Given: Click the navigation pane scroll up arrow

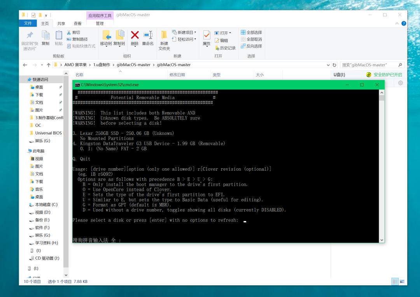Looking at the screenshot, I should (66, 73).
